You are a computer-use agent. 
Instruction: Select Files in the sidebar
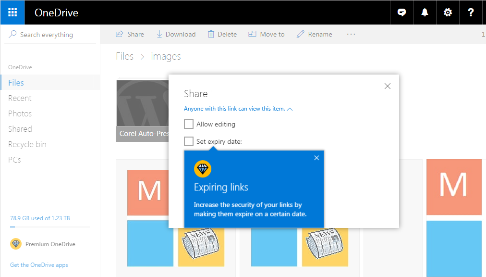50,83
